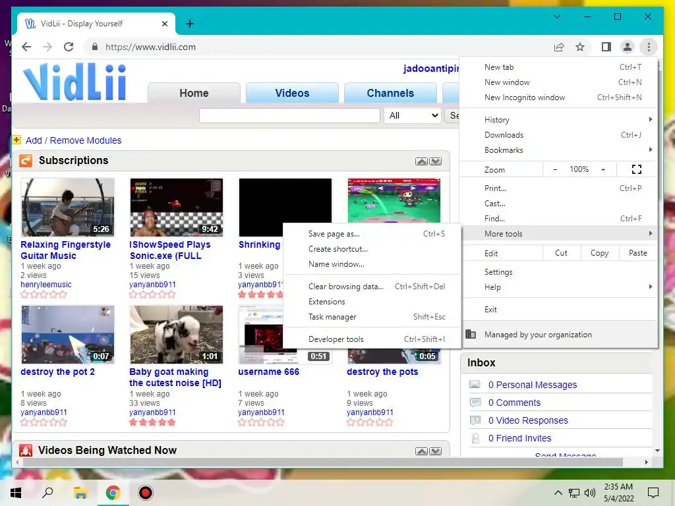This screenshot has width=675, height=506.
Task: Click the empty star rating under henryleemusic
Action: click(x=44, y=295)
